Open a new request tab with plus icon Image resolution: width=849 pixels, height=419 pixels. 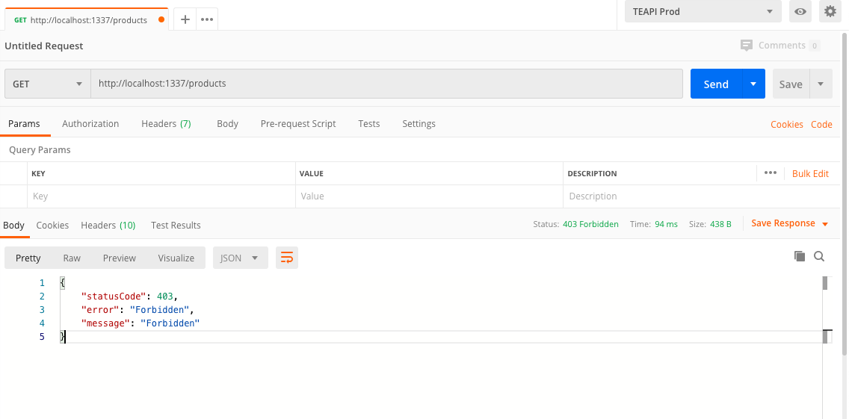tap(185, 19)
